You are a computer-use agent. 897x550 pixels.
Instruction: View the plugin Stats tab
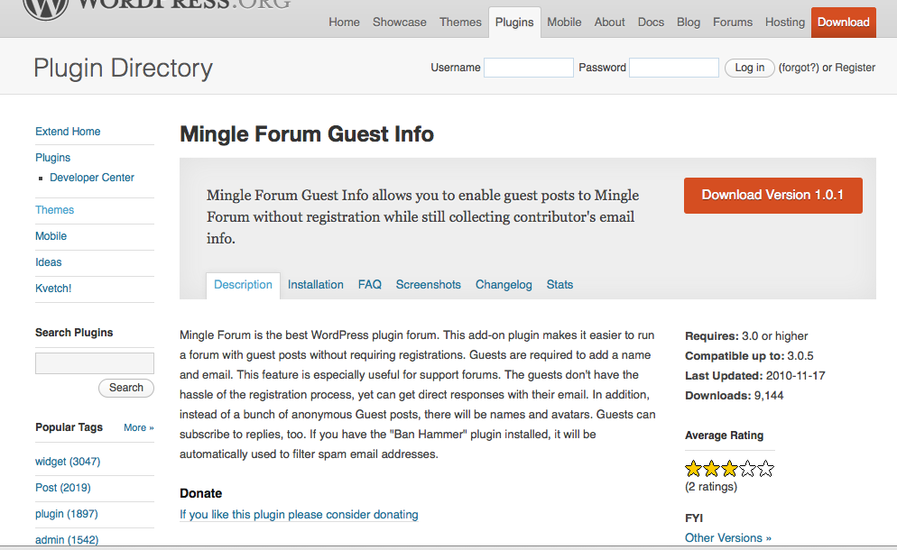559,285
